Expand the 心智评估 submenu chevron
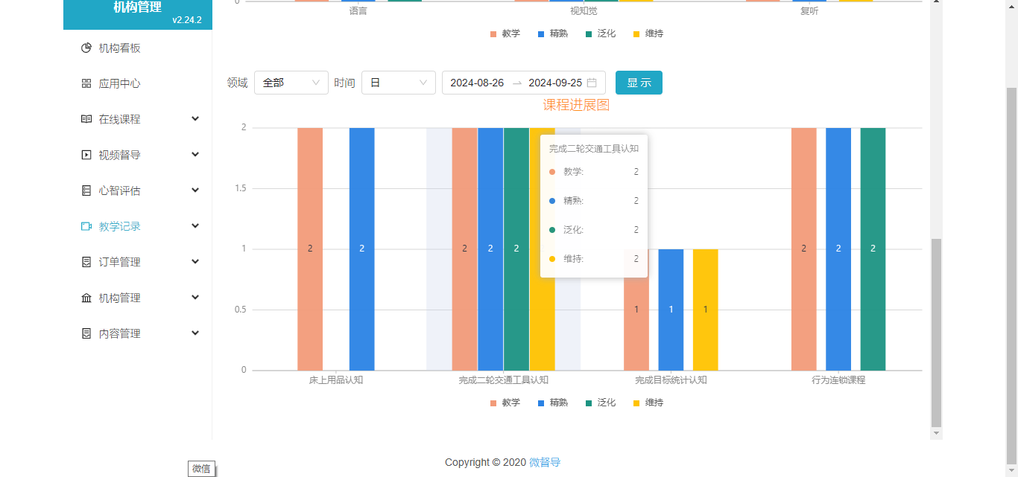 pyautogui.click(x=195, y=191)
